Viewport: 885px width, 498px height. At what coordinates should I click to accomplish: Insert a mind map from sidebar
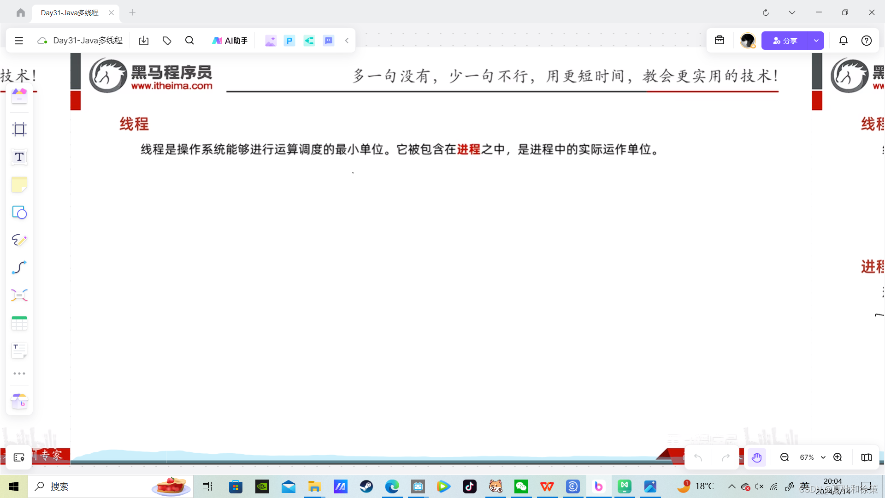point(19,295)
